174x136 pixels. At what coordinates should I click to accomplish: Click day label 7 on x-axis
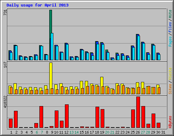(x=42, y=132)
